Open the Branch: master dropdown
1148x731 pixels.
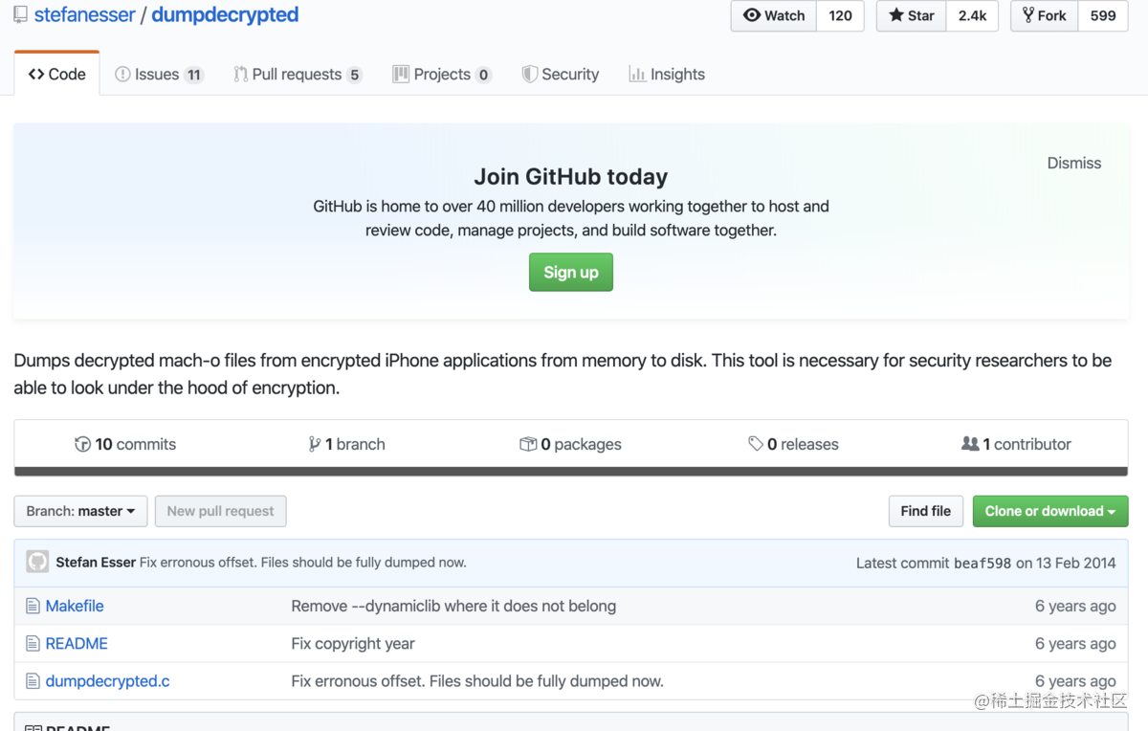(80, 511)
